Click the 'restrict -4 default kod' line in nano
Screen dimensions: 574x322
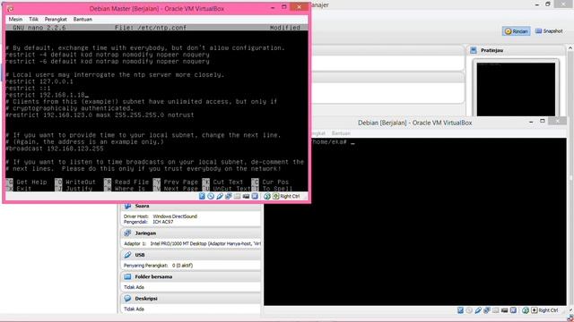click(108, 55)
